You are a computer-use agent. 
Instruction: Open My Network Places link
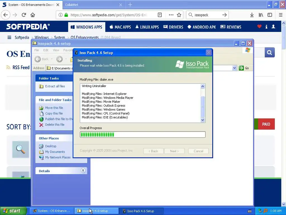point(58,157)
